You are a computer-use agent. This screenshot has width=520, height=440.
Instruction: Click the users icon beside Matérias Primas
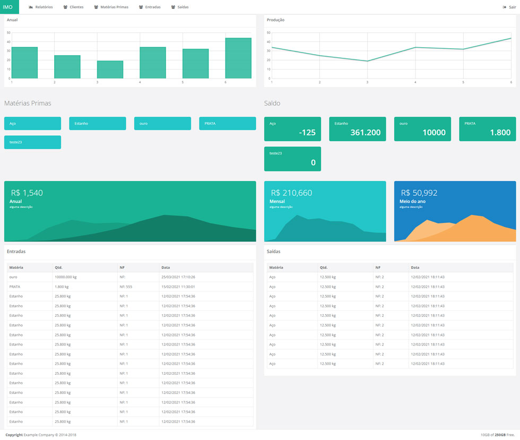pos(96,7)
